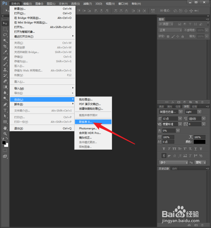Select the Horizontal Type tool
The height and width of the screenshot is (228, 211).
(x=5, y=110)
